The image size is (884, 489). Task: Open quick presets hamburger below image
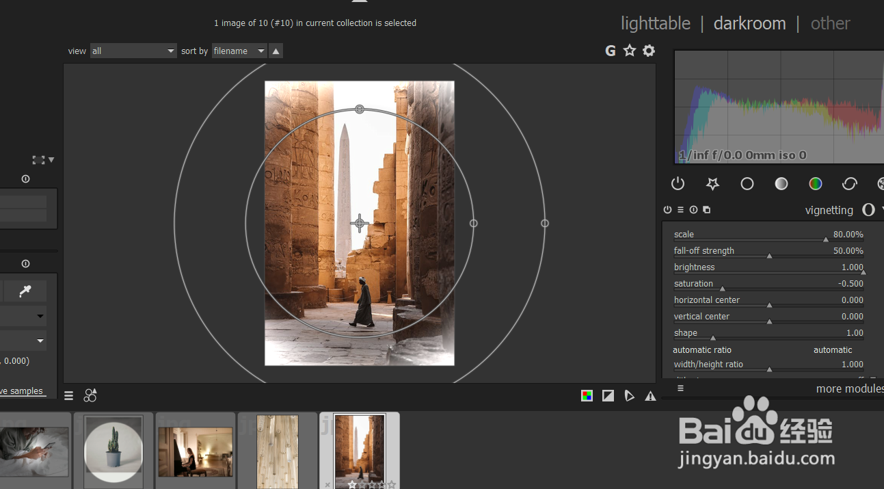(x=69, y=396)
